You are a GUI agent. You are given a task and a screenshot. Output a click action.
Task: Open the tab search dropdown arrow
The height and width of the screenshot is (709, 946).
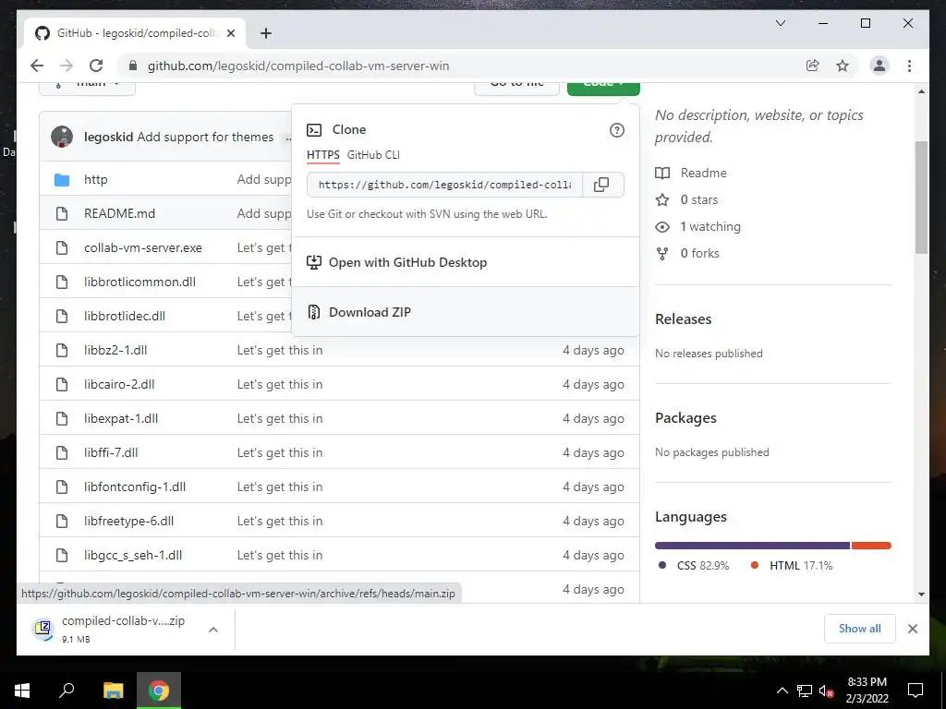[x=780, y=23]
